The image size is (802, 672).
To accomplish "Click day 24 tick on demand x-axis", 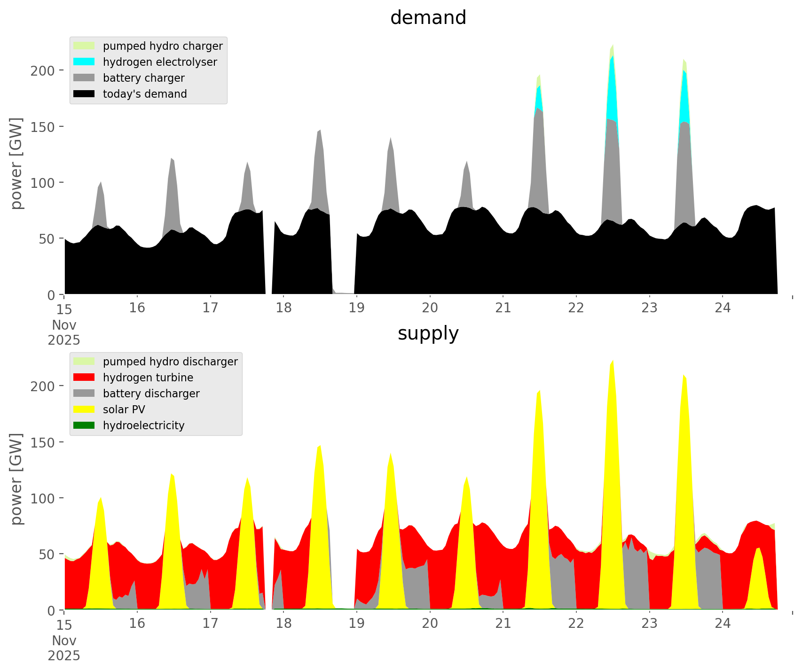I will tap(723, 308).
